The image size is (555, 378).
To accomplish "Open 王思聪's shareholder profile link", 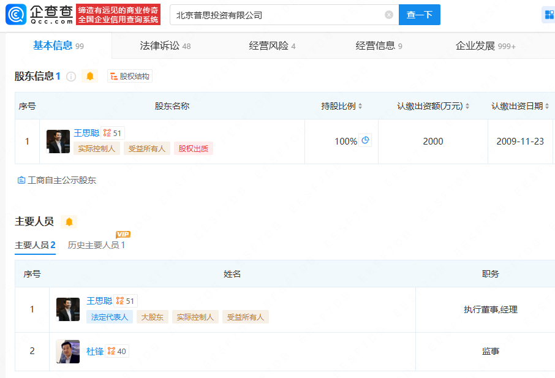I will click(86, 132).
